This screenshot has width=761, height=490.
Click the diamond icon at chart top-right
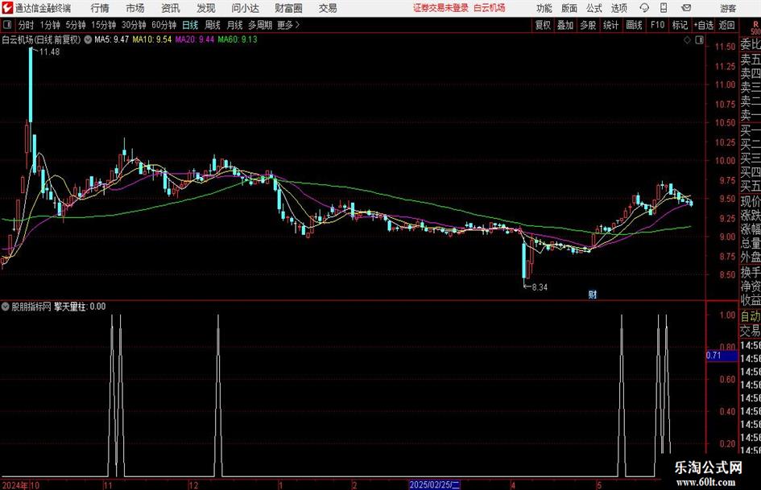tap(687, 40)
